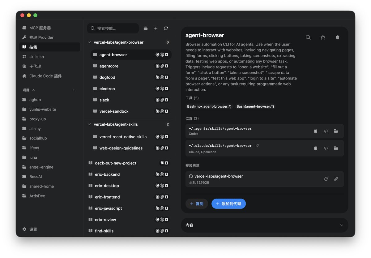Open the socialhub project

click(x=49, y=138)
